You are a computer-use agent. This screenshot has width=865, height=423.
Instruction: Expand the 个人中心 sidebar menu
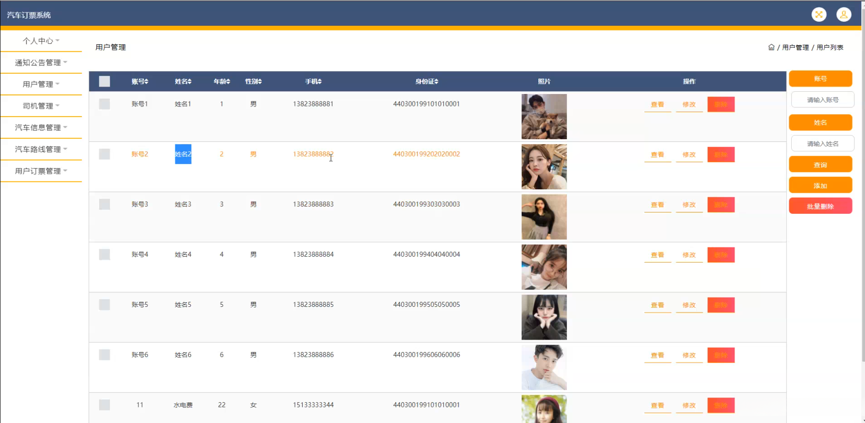41,41
